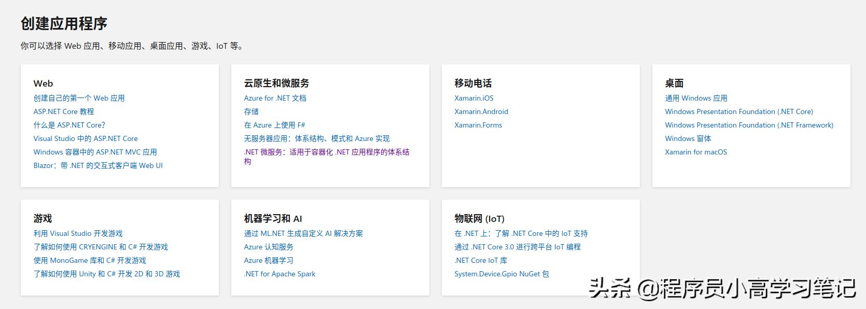Open 利用 Visual Studio 开发游戏 link
This screenshot has width=866, height=309.
[x=78, y=233]
